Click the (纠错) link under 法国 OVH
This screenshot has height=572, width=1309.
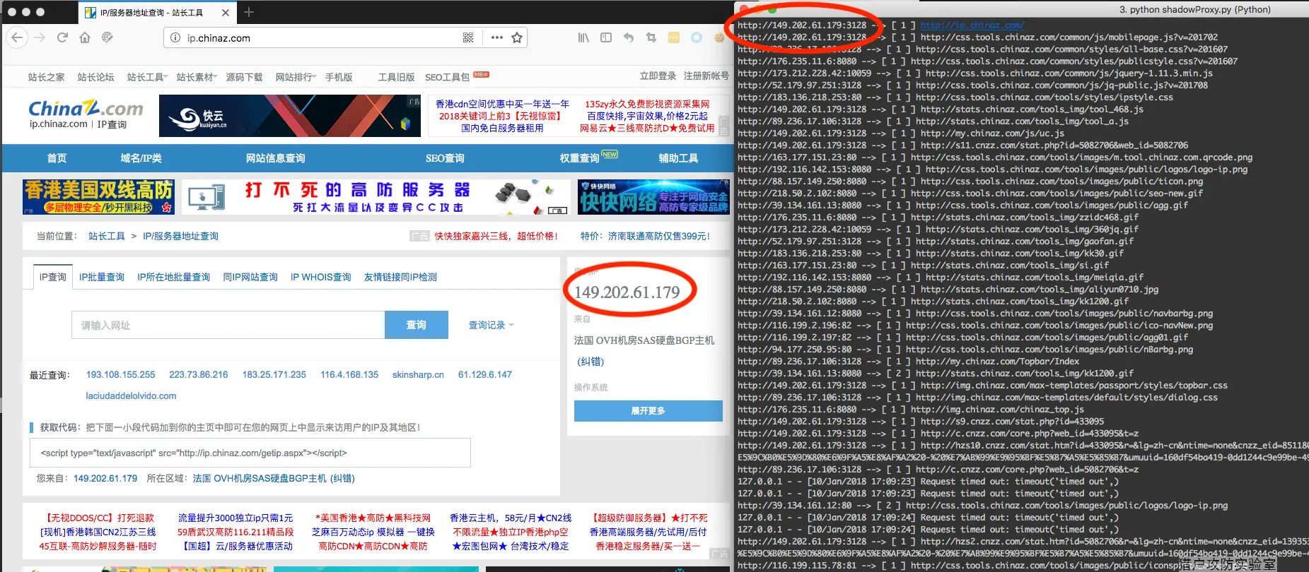[x=590, y=362]
